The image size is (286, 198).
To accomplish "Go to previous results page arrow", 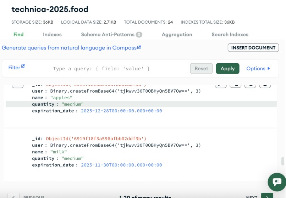I will click(x=13, y=196).
